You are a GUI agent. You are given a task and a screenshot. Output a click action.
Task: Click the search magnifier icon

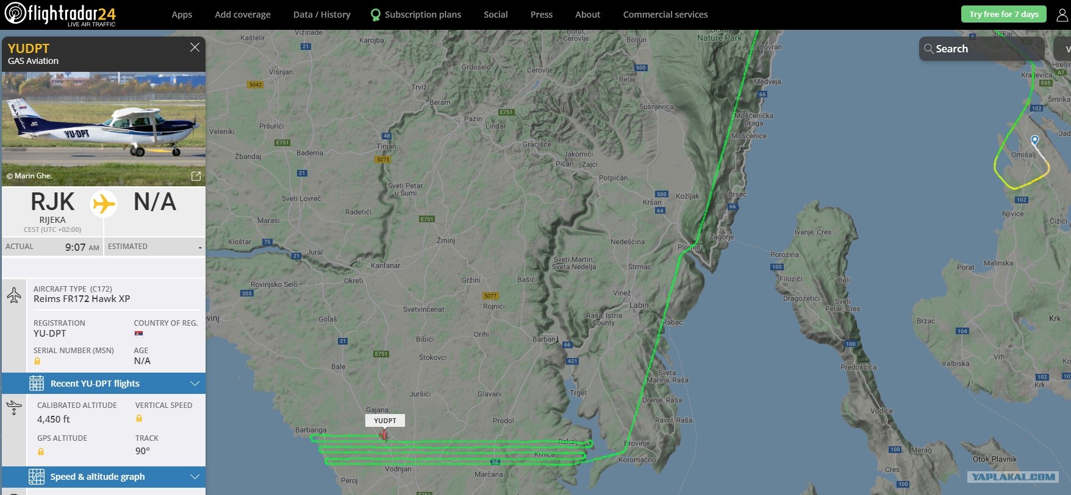click(928, 49)
